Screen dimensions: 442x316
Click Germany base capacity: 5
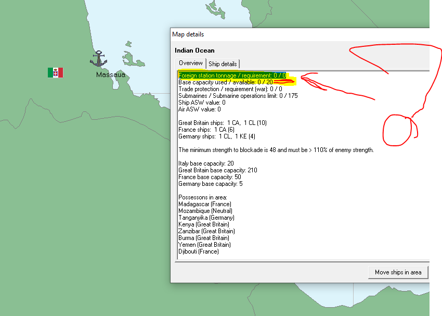pyautogui.click(x=210, y=184)
